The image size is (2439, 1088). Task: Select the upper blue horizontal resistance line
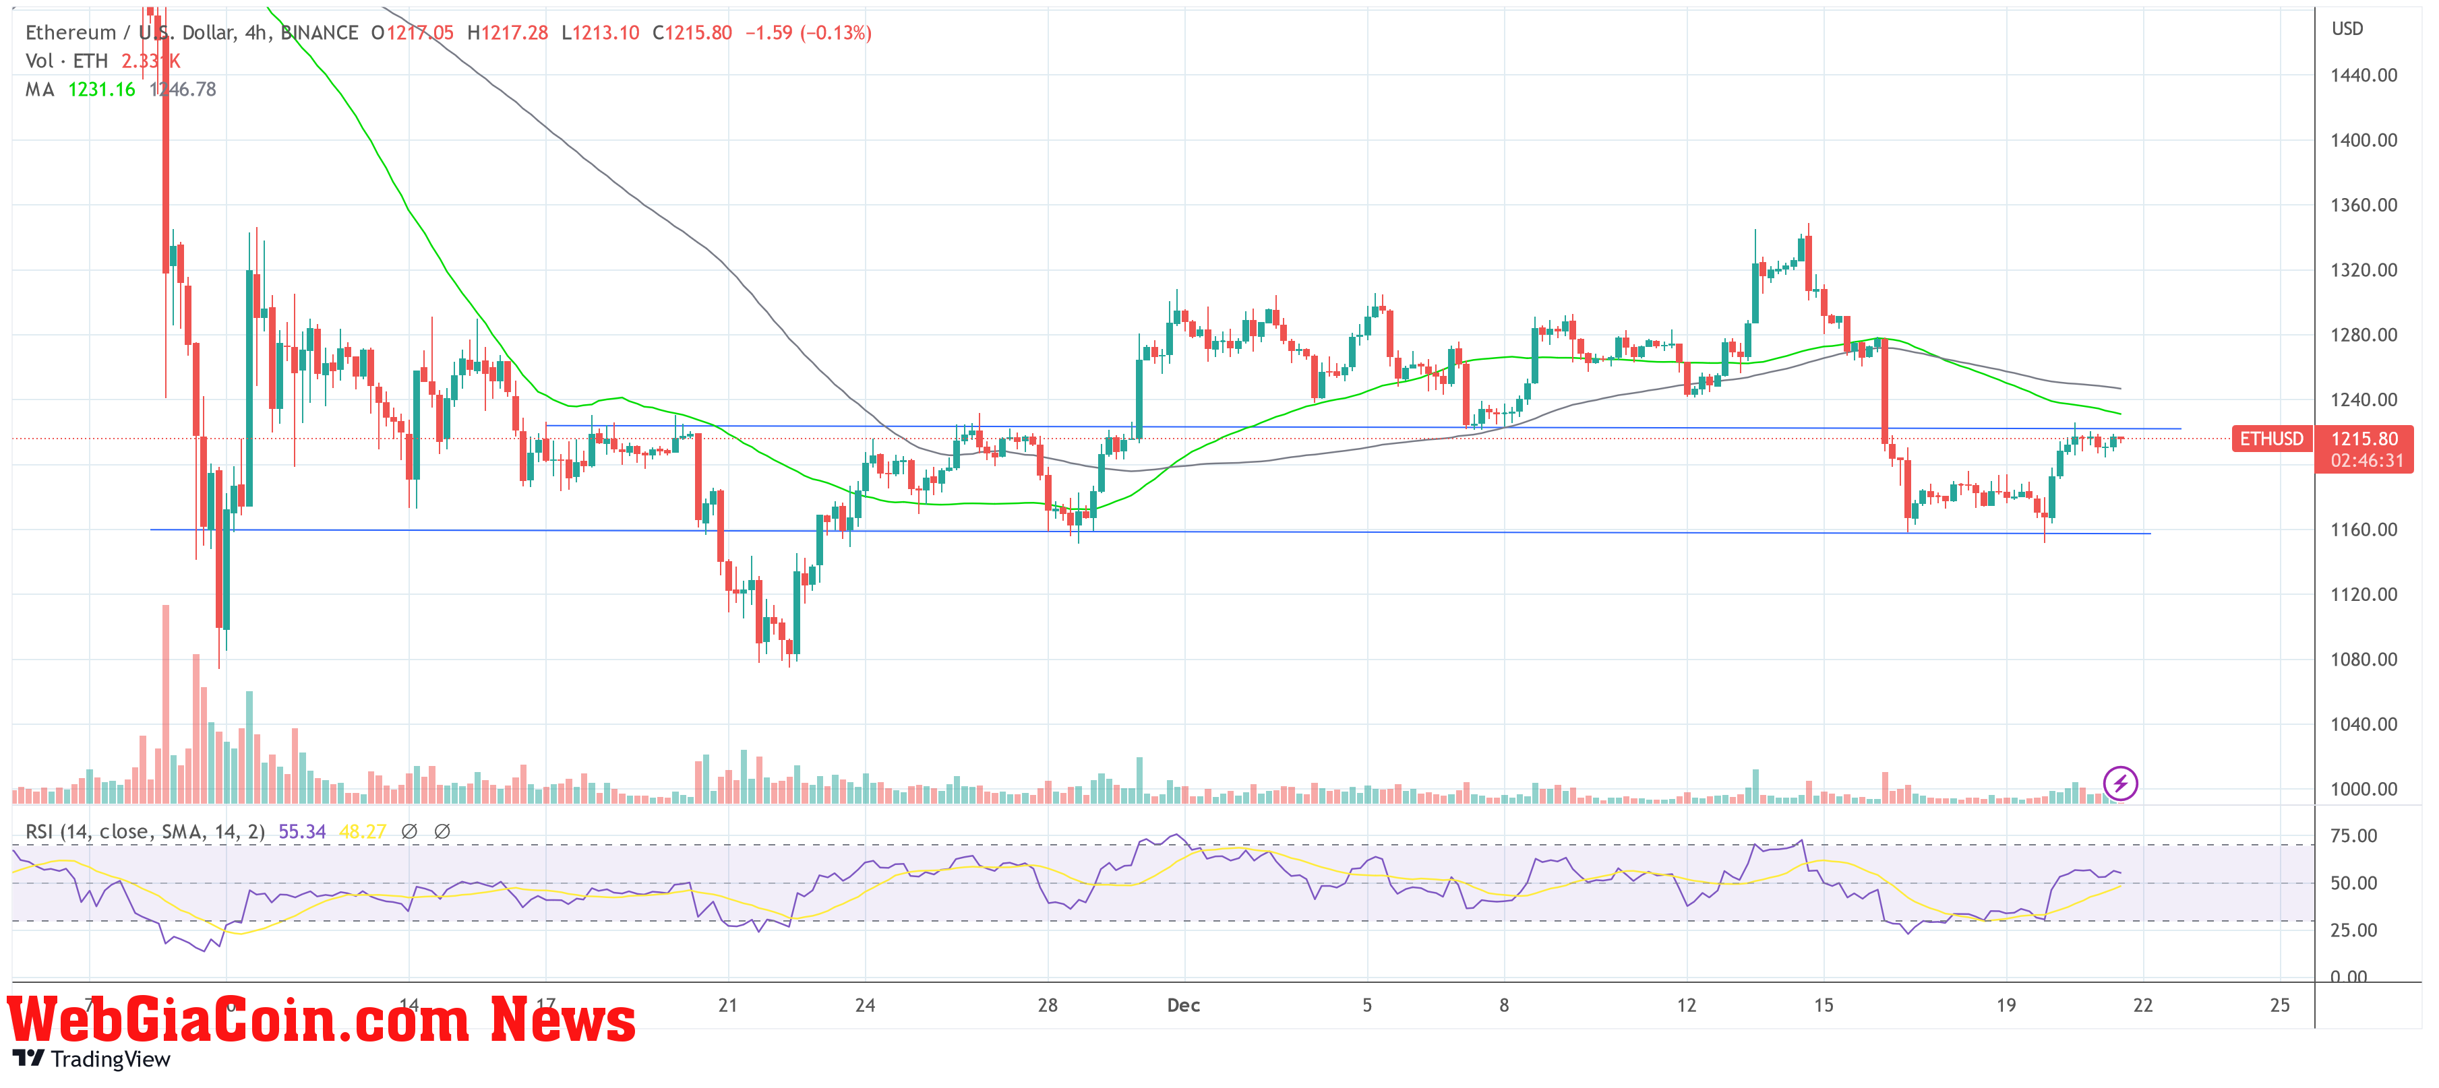(1363, 428)
